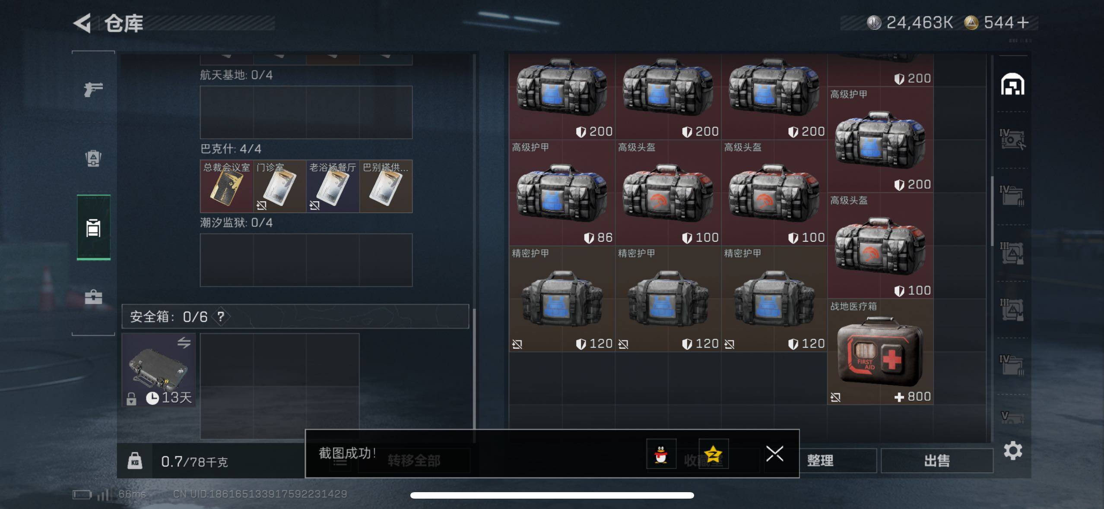Screen dimensions: 1104x509
Task: Select the 总裁会议室 gold keycard
Action: 226,186
